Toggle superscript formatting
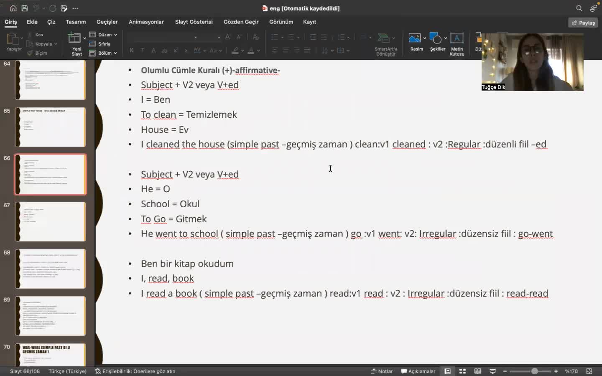Screen dimensions: 602x376 (176, 51)
